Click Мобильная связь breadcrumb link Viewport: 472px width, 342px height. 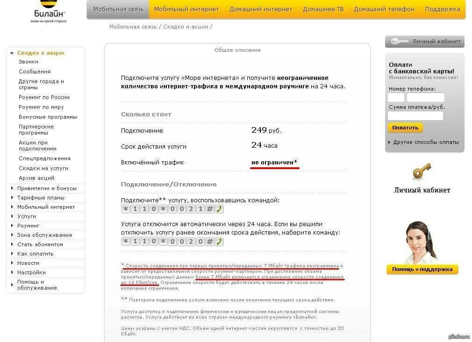click(x=133, y=27)
